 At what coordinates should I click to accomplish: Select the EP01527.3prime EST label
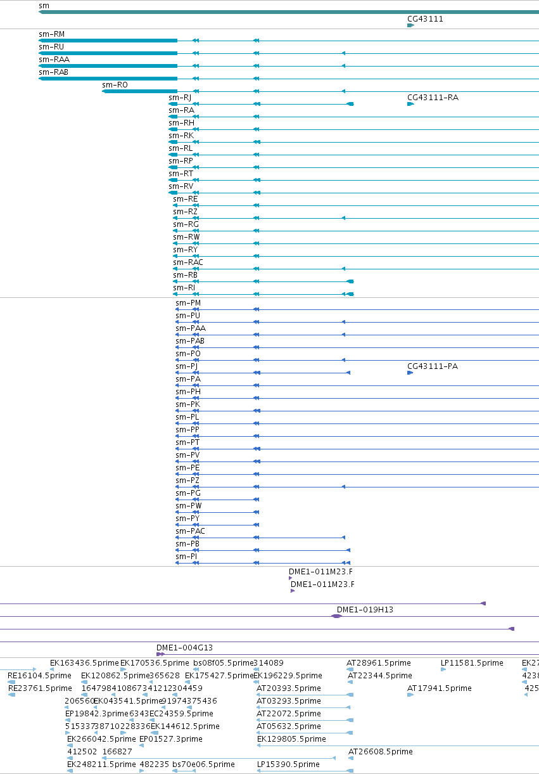click(171, 739)
